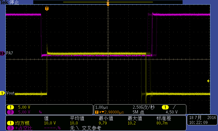Click the orange trigger position T marker
The height and width of the screenshot is (131, 218).
[47, 8]
